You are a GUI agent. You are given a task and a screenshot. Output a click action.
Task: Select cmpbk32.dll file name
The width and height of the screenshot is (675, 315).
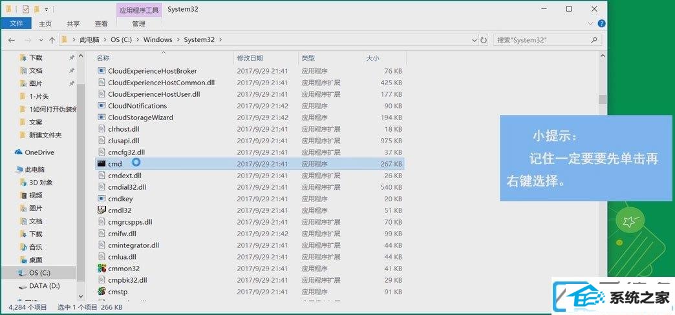click(x=127, y=279)
